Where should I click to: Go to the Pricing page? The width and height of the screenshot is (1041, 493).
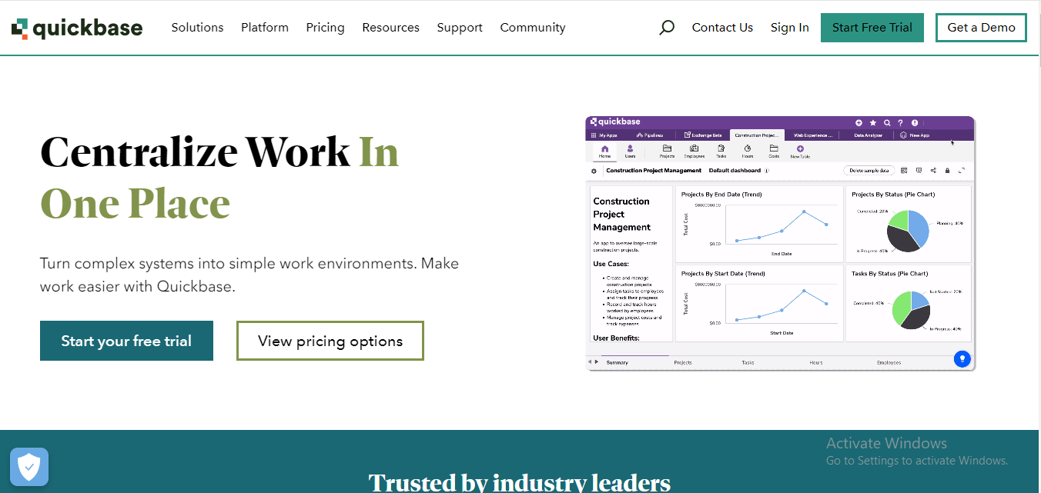[325, 28]
